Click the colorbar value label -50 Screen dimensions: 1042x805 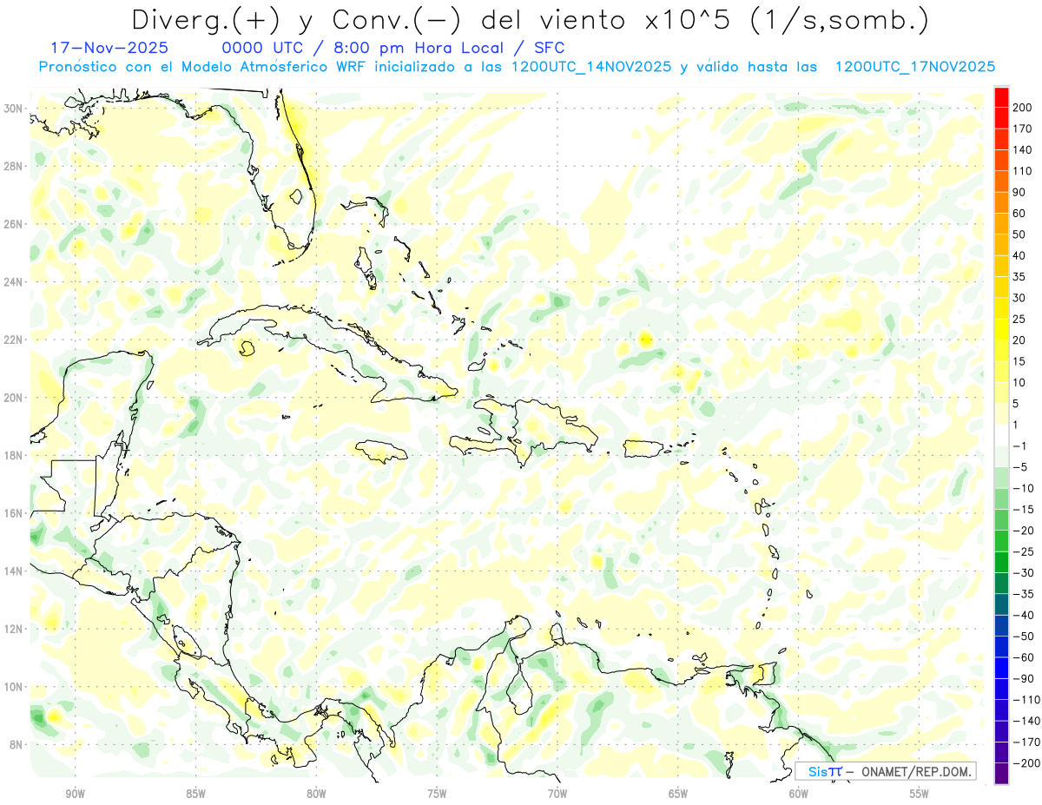(x=1023, y=636)
